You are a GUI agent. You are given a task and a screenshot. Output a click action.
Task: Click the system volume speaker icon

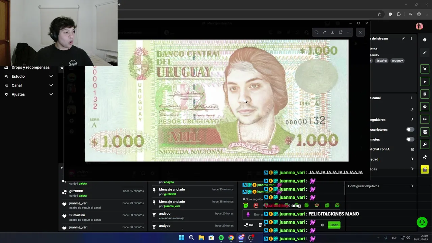coord(408,238)
